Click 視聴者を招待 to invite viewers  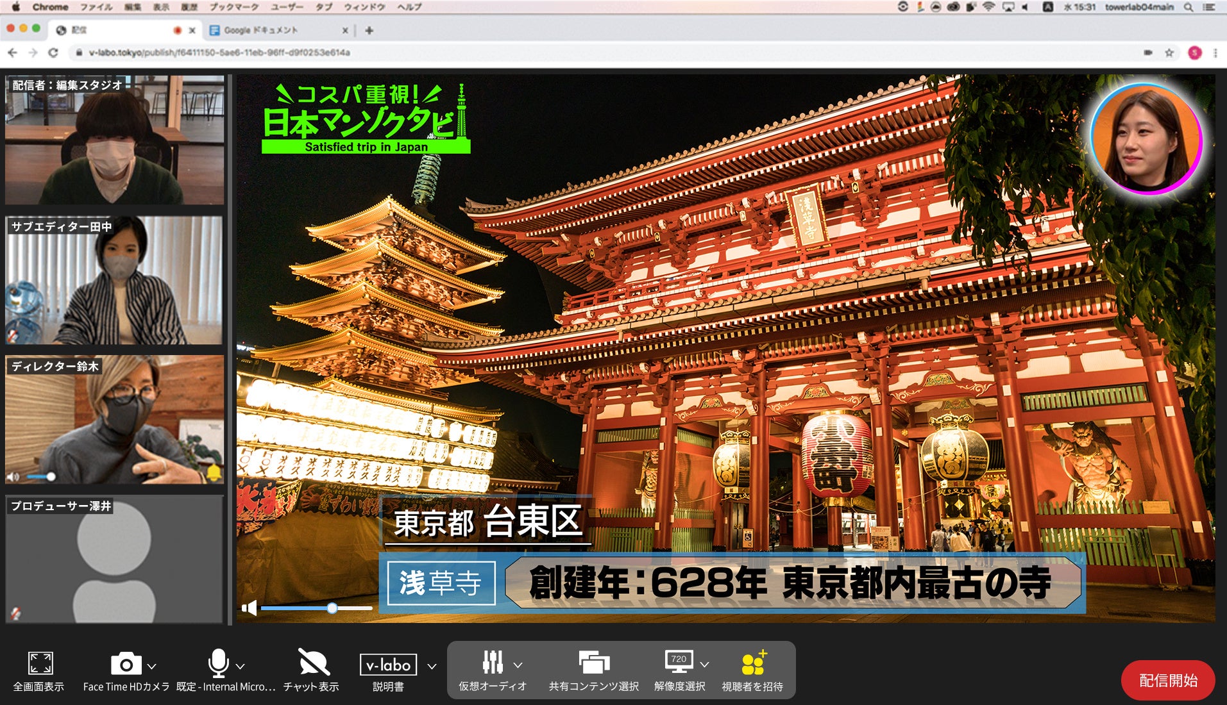[754, 663]
